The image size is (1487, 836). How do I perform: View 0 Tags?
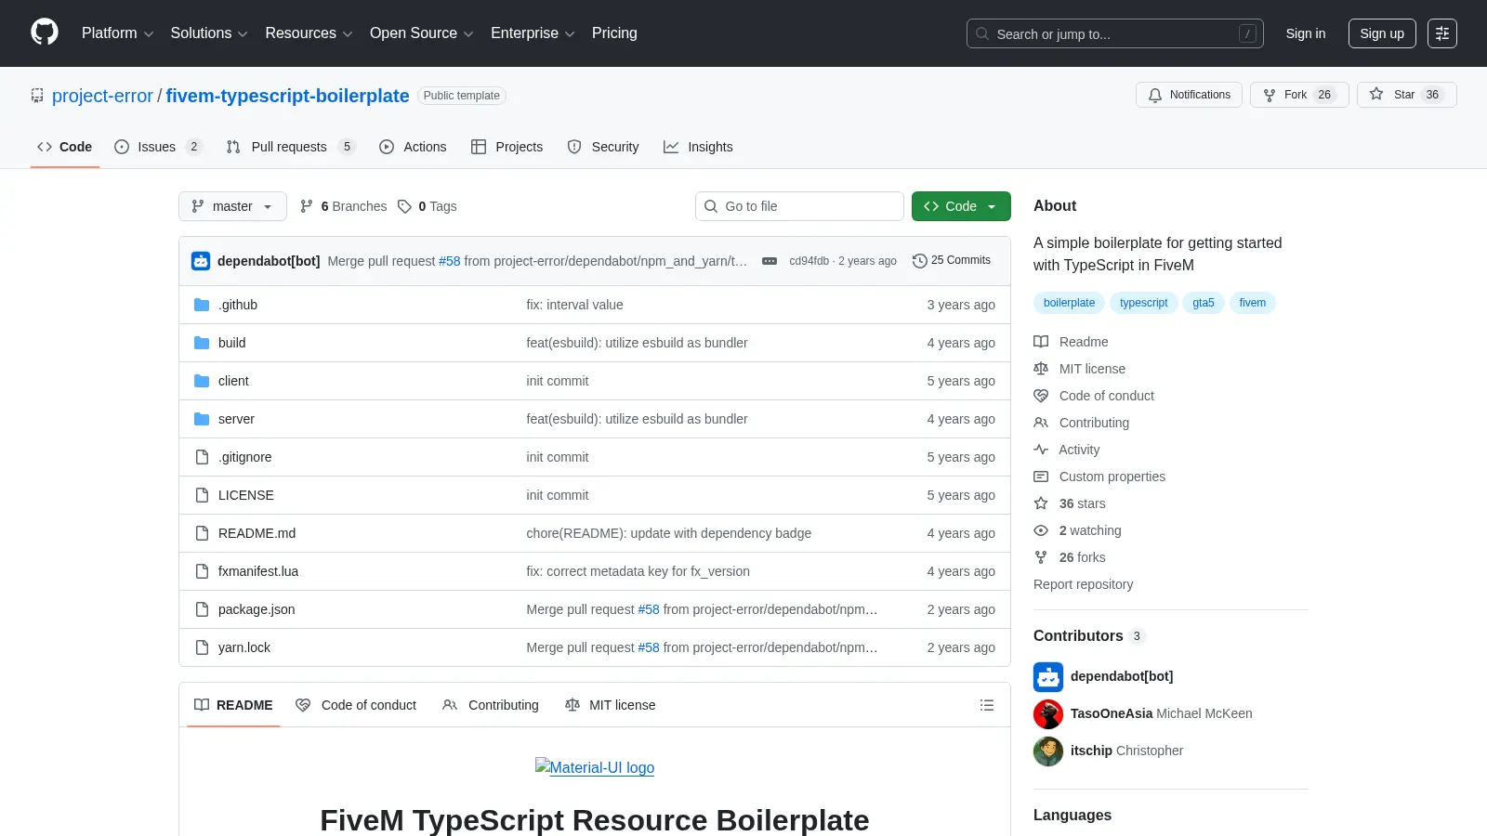tap(428, 206)
